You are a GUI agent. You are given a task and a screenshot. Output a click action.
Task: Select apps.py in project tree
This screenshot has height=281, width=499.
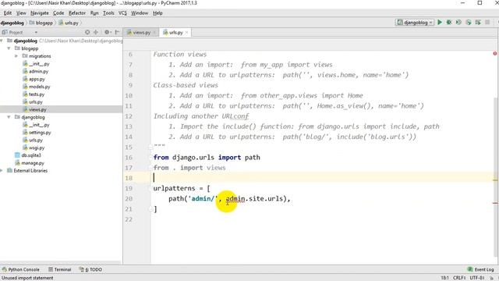pyautogui.click(x=34, y=79)
